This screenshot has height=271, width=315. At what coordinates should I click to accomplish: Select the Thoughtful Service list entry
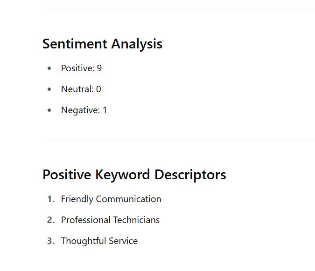coord(99,241)
